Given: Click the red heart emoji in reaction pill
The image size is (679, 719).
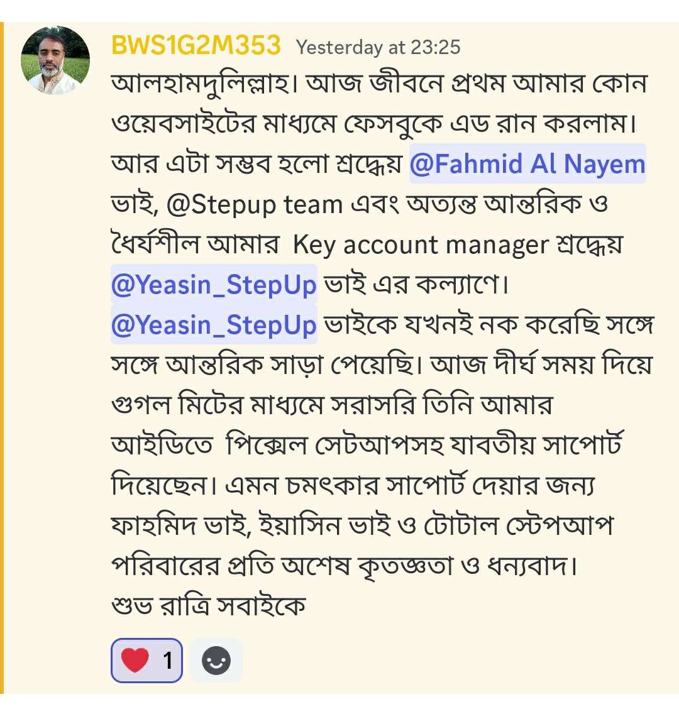Looking at the screenshot, I should point(135,661).
